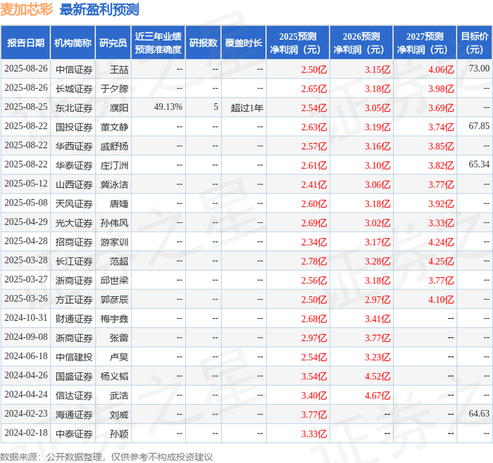This screenshot has width=493, height=463.
Task: Select analyst name 梅宇鑫
Action: [114, 319]
